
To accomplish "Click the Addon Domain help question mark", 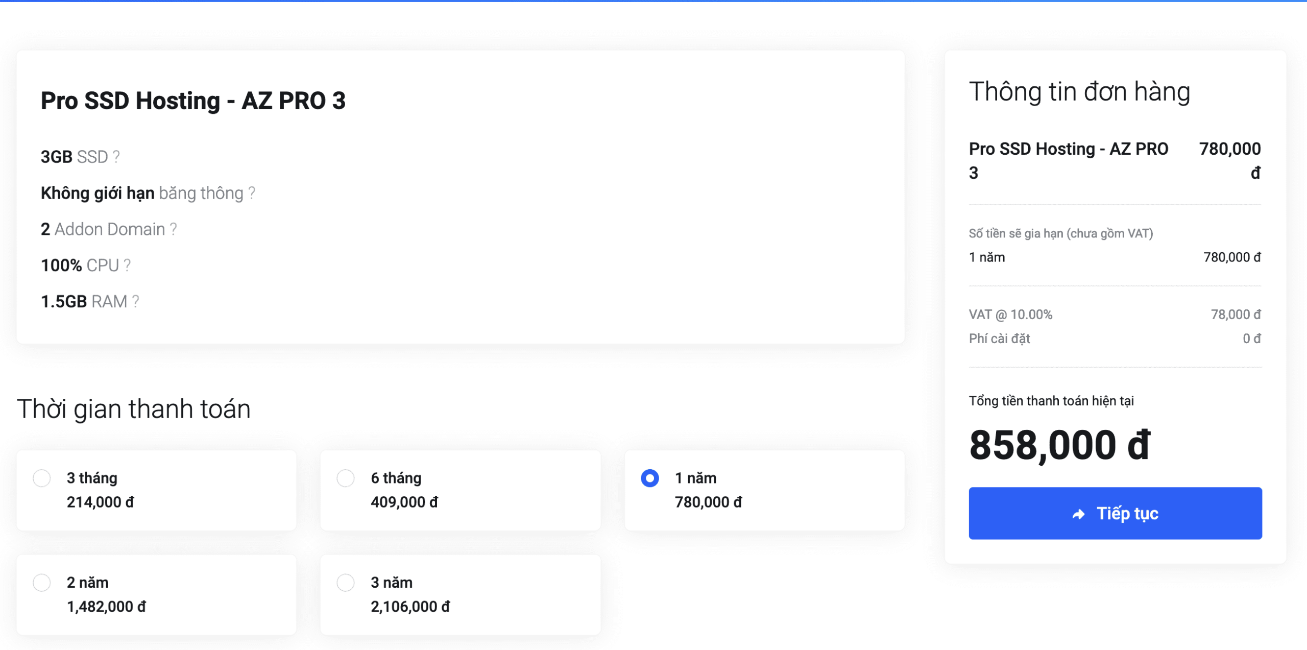I will tap(174, 229).
